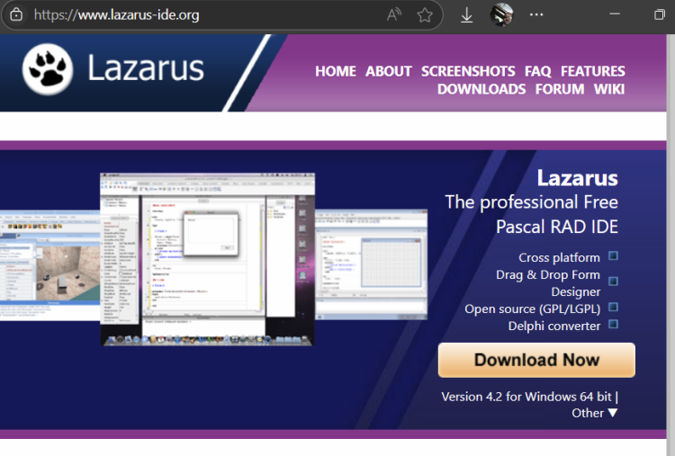Restore down the browser window

pyautogui.click(x=659, y=14)
